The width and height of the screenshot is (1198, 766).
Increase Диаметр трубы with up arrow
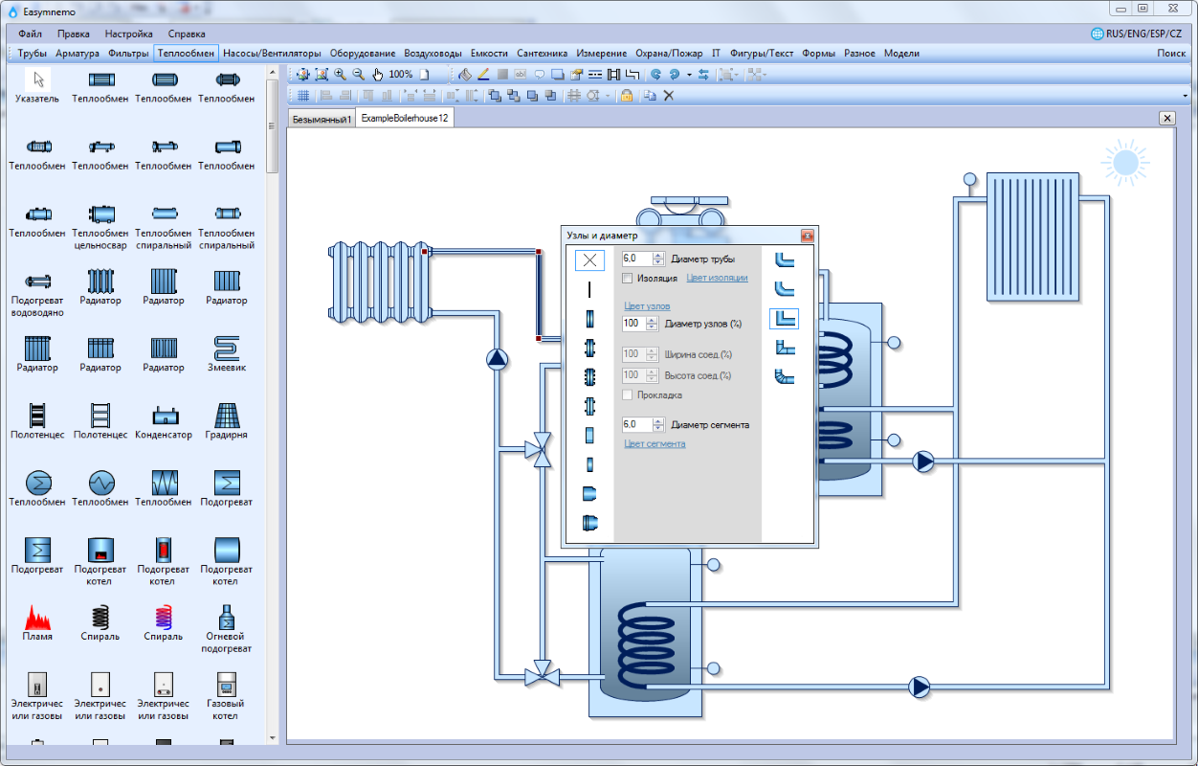click(x=657, y=255)
